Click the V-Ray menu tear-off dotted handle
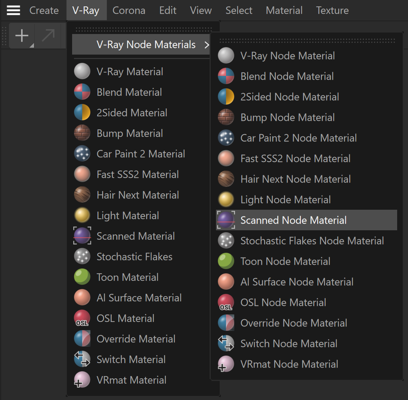The height and width of the screenshot is (400, 408). coord(143,29)
